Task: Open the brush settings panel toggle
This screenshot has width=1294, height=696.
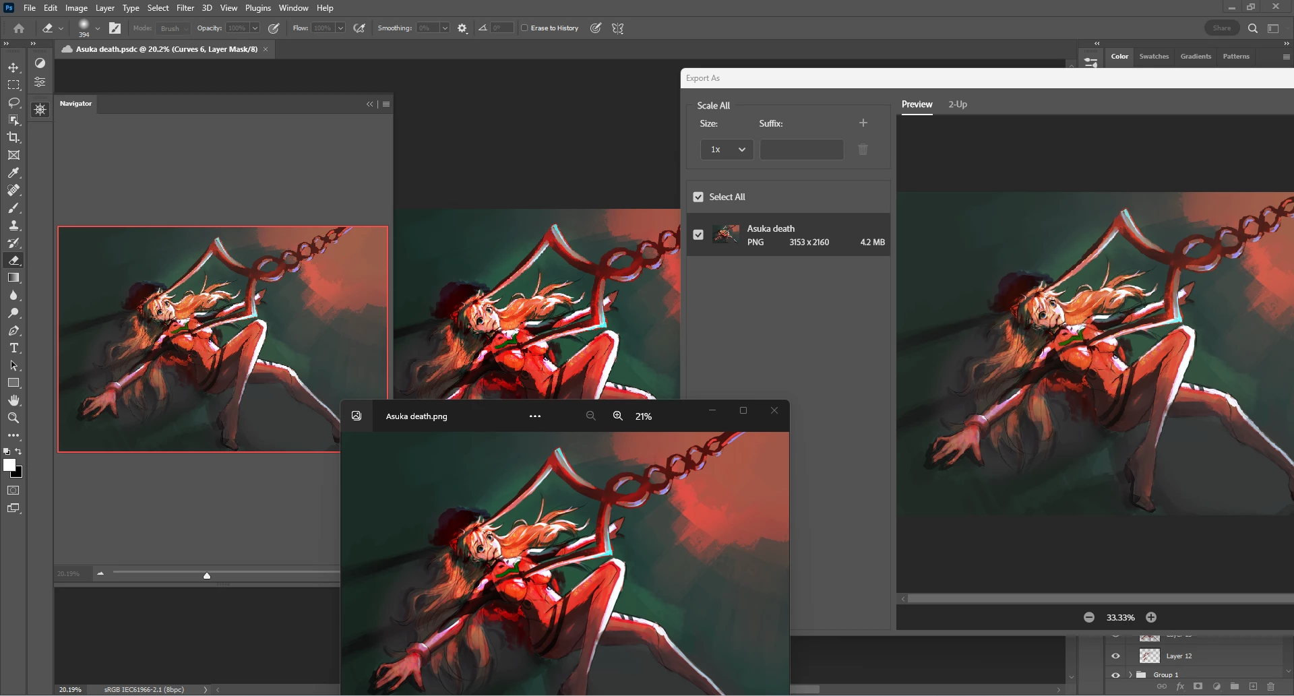Action: (115, 28)
